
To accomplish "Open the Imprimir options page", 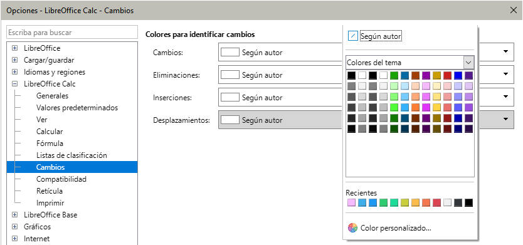I will point(50,202).
